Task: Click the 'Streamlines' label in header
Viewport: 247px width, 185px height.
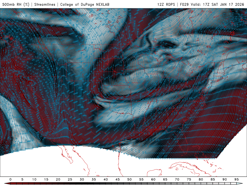Action: (45, 4)
